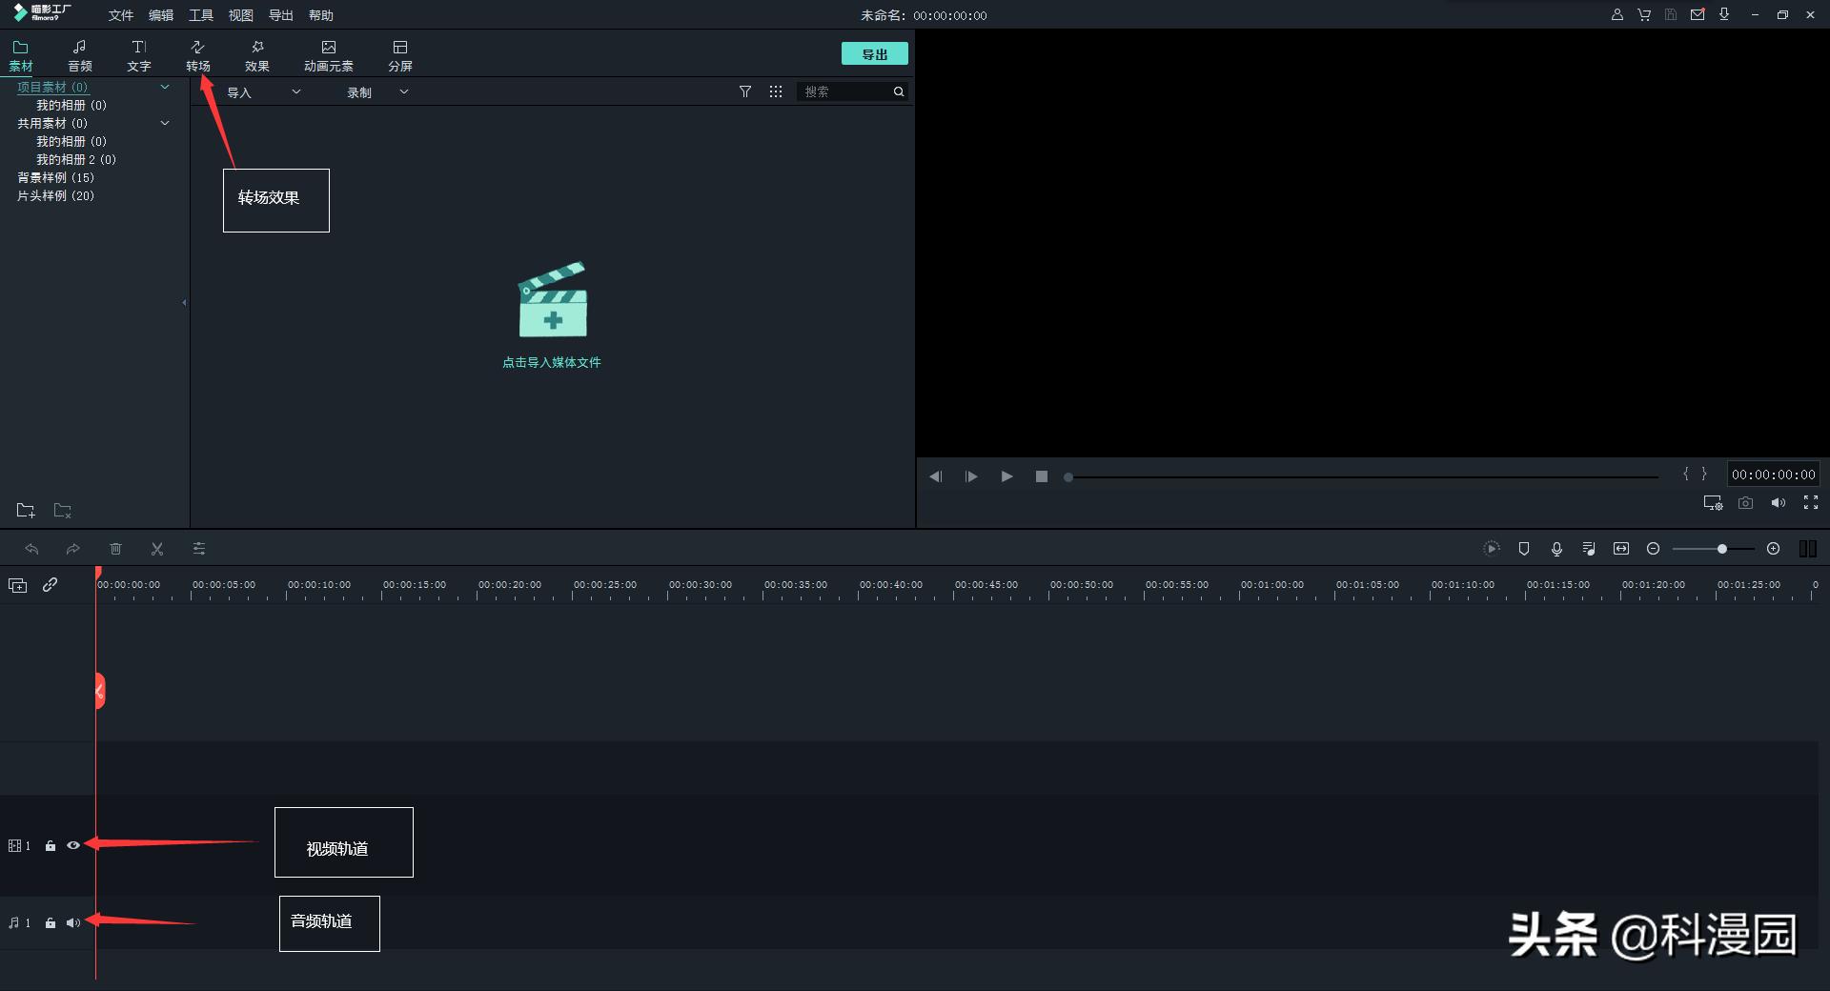
Task: Click the fullscreen preview icon
Action: click(1810, 503)
